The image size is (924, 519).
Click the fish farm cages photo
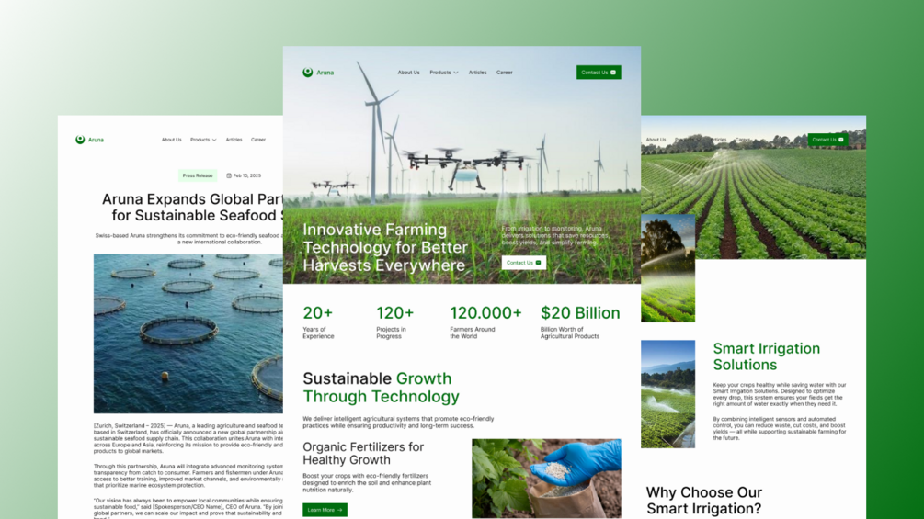click(188, 333)
